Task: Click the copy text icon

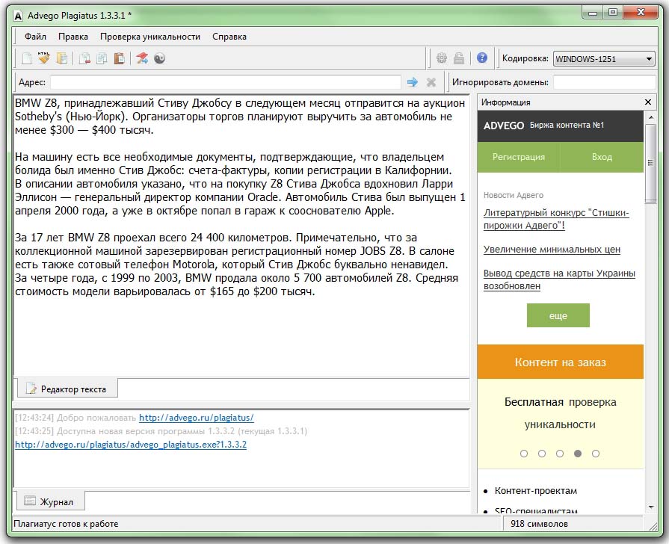Action: (102, 58)
